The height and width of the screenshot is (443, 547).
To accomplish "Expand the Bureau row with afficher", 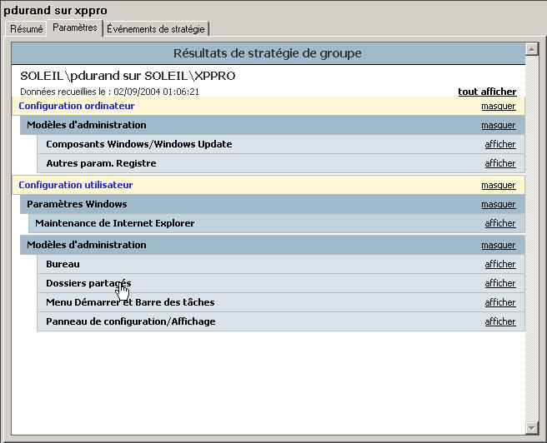I will click(x=500, y=264).
